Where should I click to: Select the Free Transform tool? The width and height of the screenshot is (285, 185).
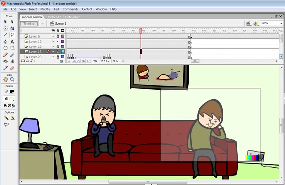click(x=5, y=28)
